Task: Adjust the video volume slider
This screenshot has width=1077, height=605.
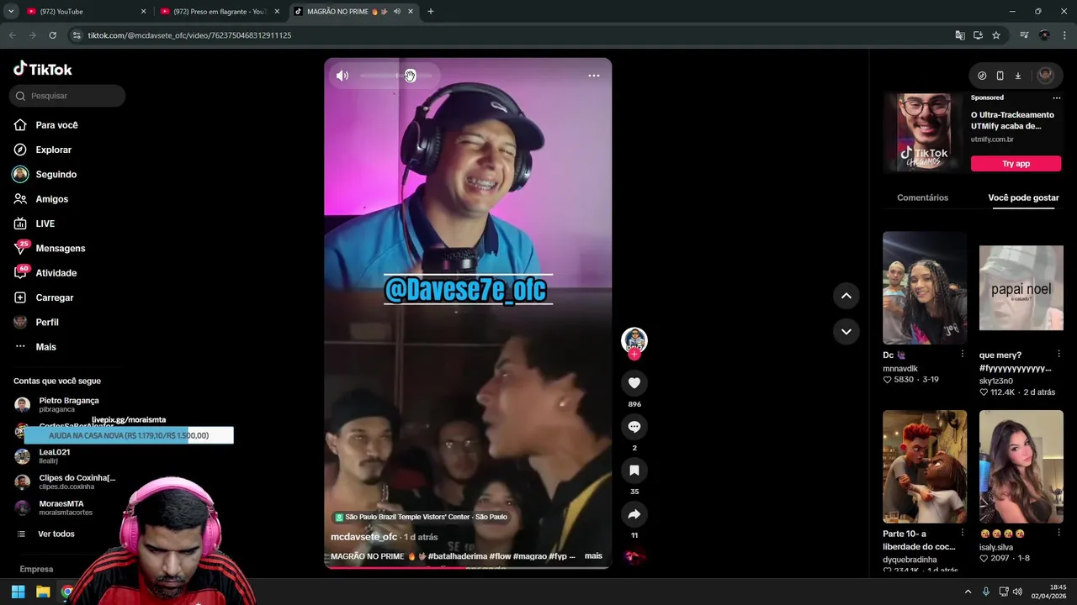Action: click(x=396, y=76)
